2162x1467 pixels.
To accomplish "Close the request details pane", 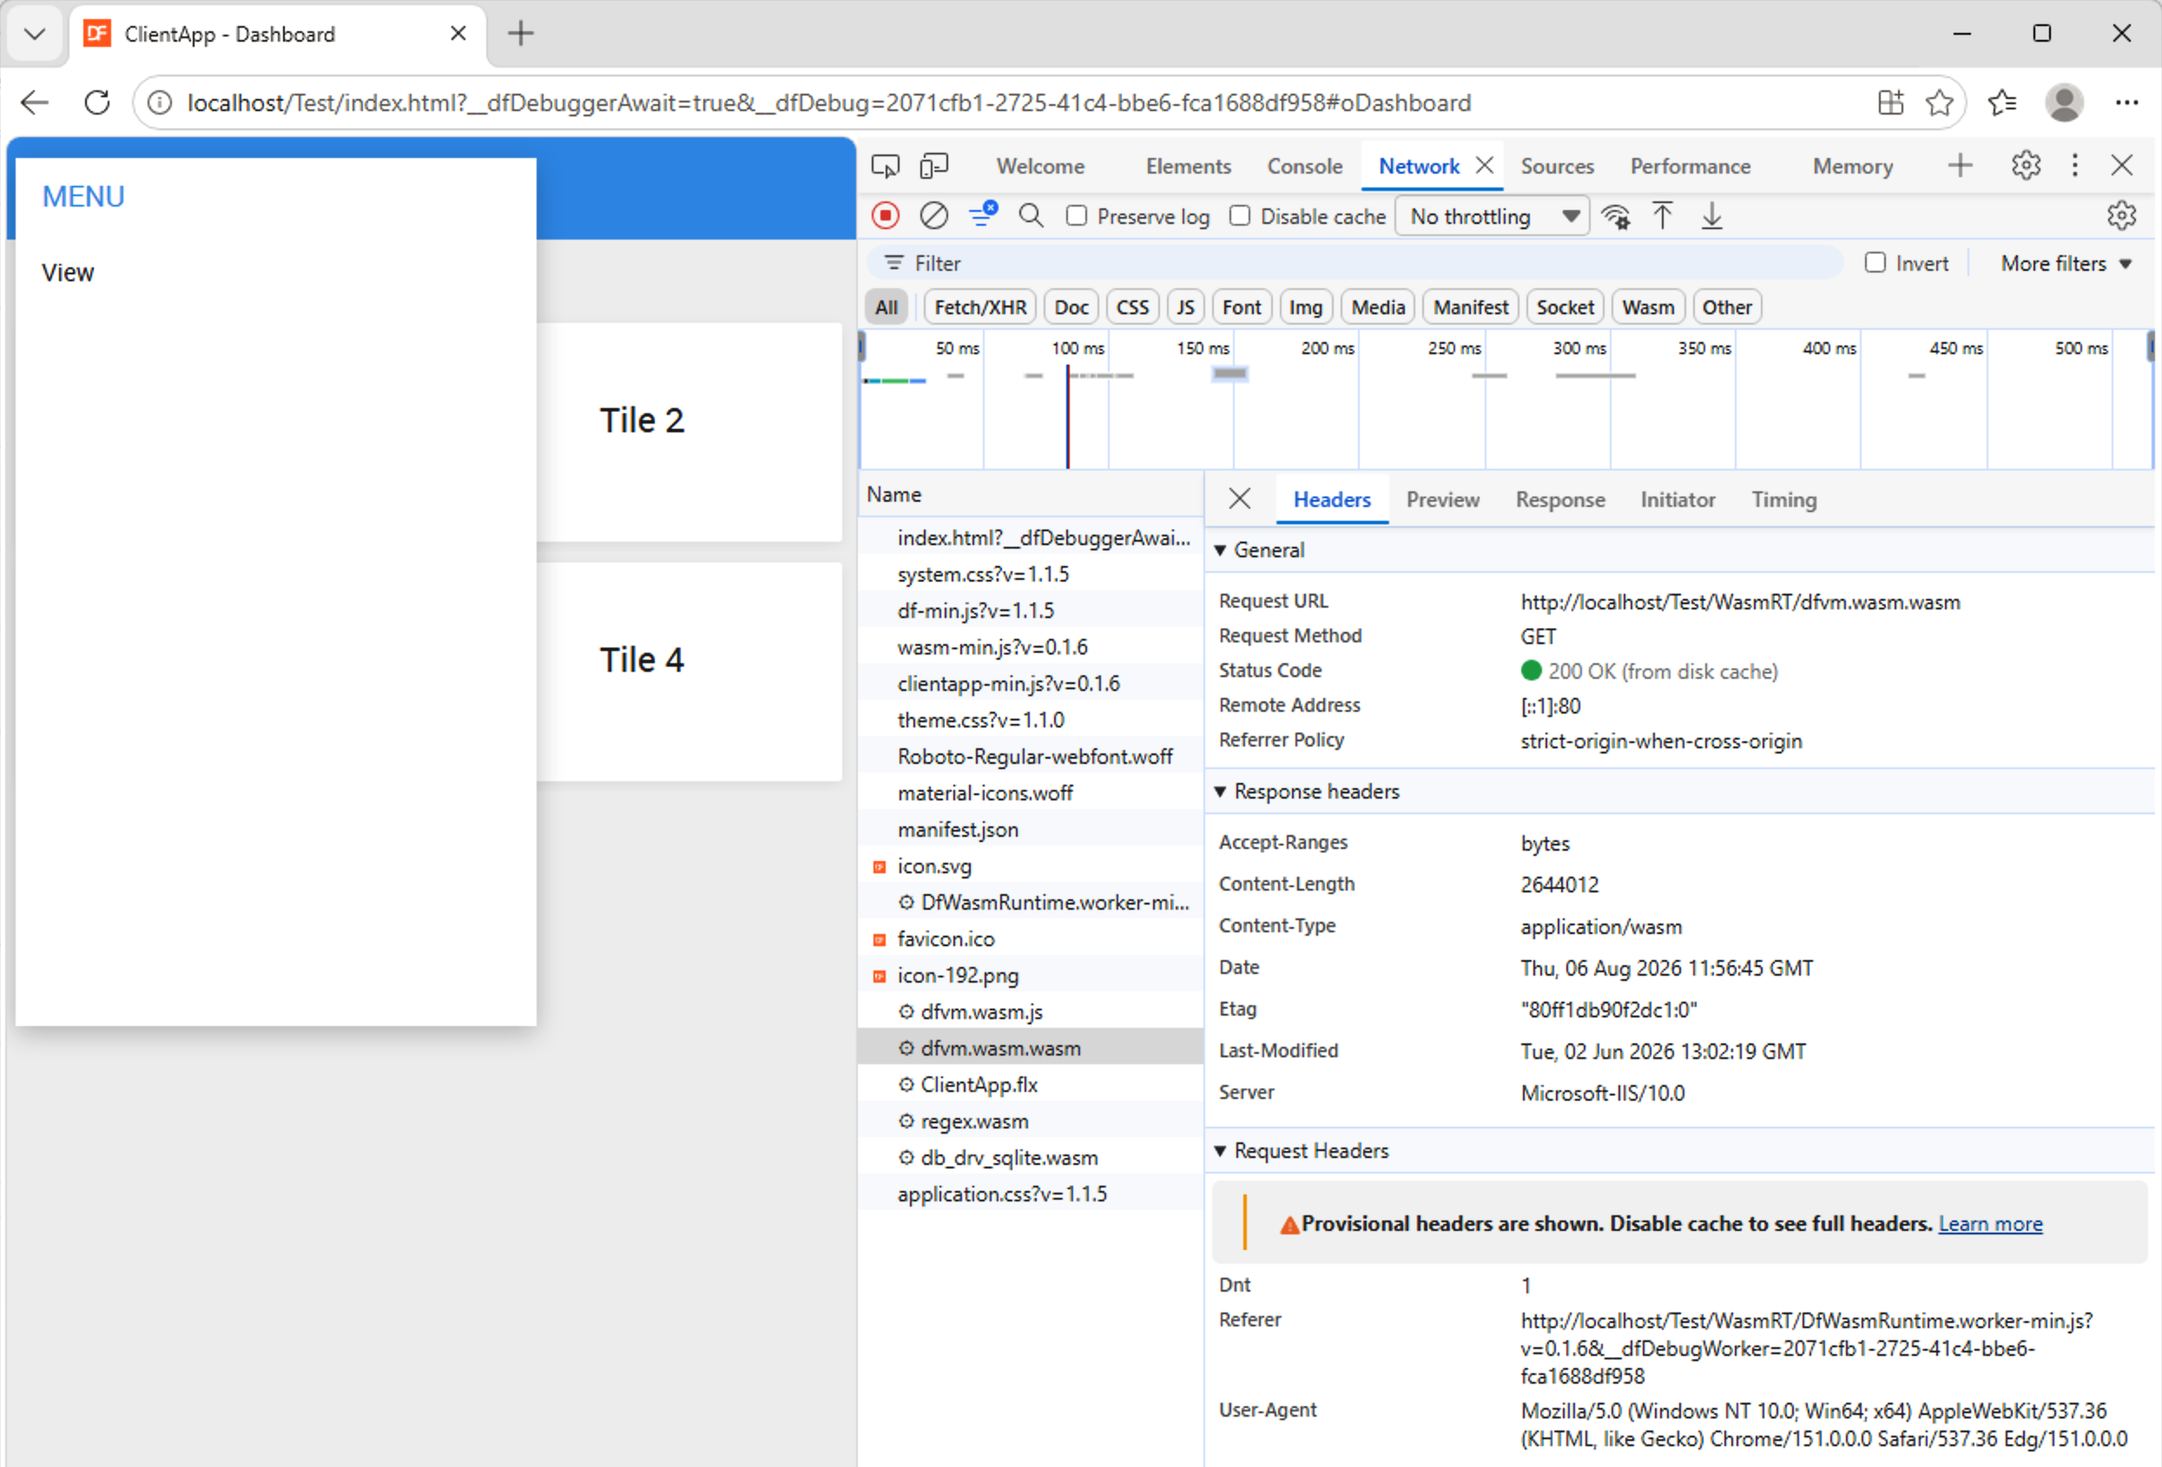I will (x=1239, y=498).
